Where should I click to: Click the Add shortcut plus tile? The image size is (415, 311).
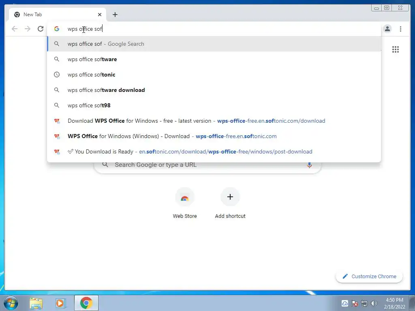click(230, 203)
